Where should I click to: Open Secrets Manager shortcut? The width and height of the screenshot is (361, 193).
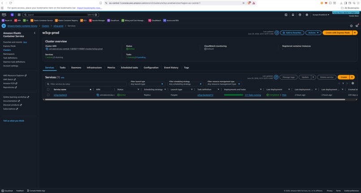pyautogui.click(x=97, y=21)
